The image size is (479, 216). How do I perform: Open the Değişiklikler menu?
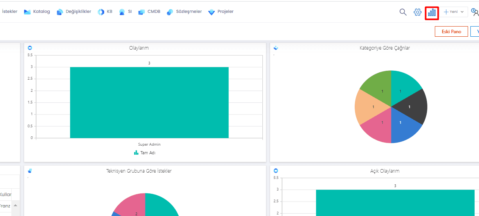pos(74,12)
